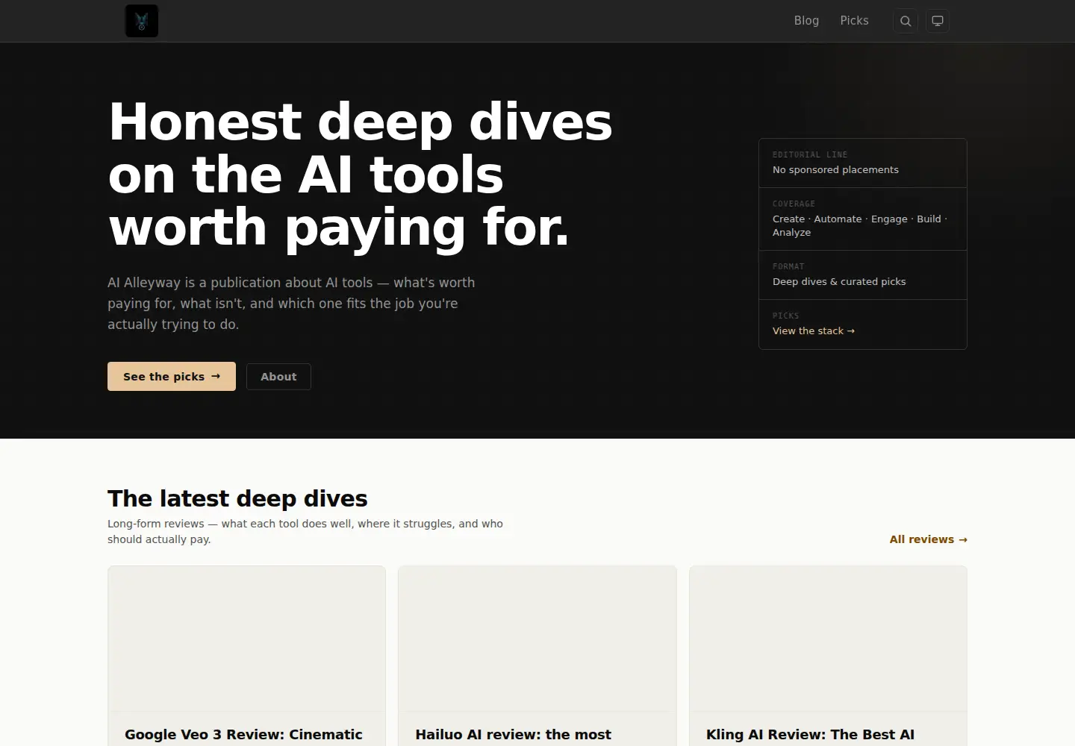Click the 'Honest deep dives' hero headline
The image size is (1075, 746).
pos(361,175)
